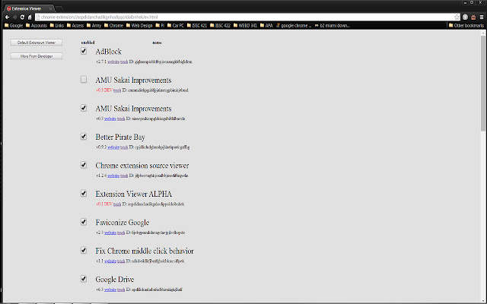Uncheck the Better Pirate Bay checkbox
Image resolution: width=487 pixels, height=304 pixels.
click(x=84, y=137)
